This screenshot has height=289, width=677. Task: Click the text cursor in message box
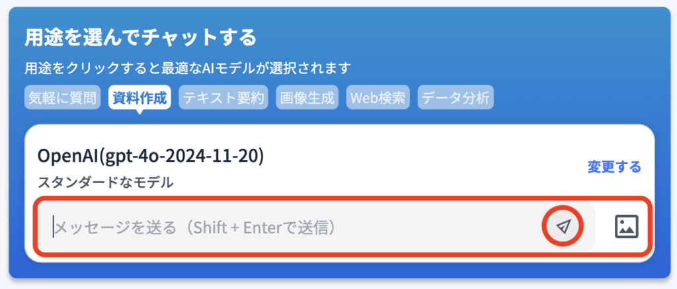(54, 227)
